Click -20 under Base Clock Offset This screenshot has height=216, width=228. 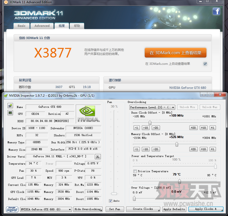tap(156, 128)
